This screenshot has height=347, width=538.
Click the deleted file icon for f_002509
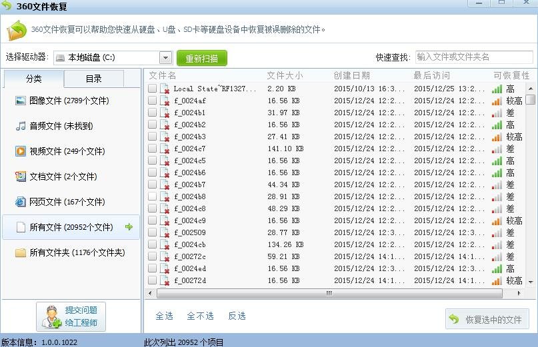coord(165,233)
